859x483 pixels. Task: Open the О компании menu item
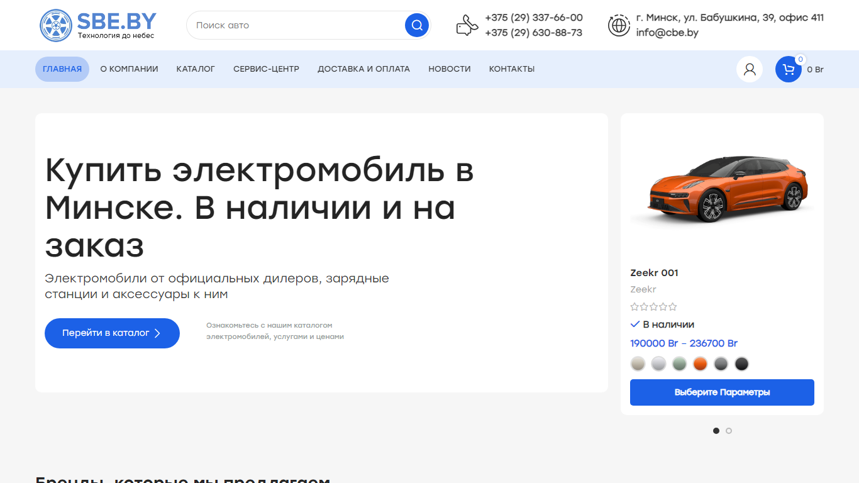[x=129, y=69]
